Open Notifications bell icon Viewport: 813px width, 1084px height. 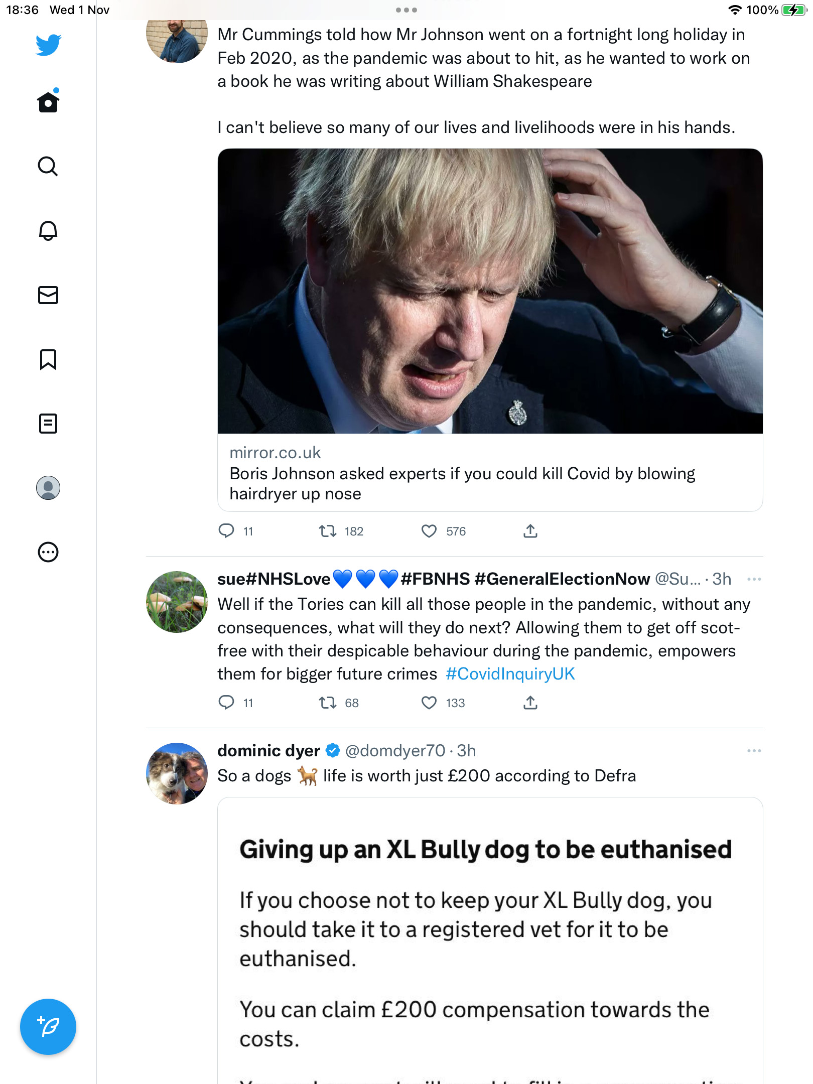coord(48,230)
